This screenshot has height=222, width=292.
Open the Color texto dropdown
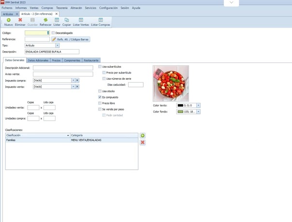coord(198,105)
